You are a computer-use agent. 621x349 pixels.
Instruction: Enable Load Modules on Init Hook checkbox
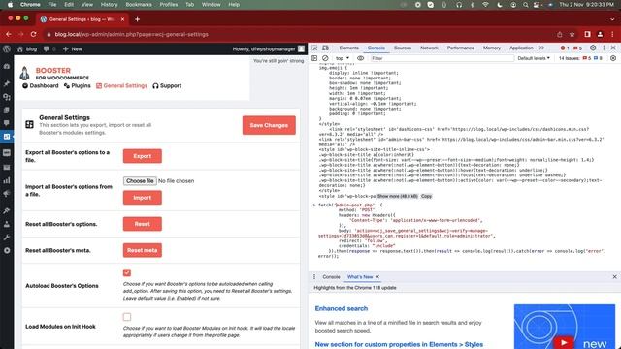click(x=127, y=317)
